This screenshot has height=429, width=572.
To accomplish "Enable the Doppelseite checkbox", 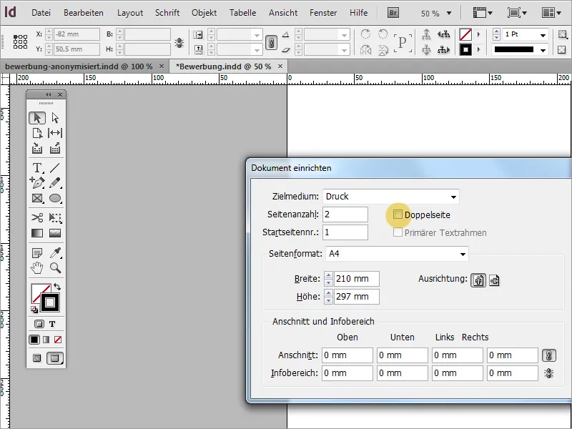I will [398, 214].
